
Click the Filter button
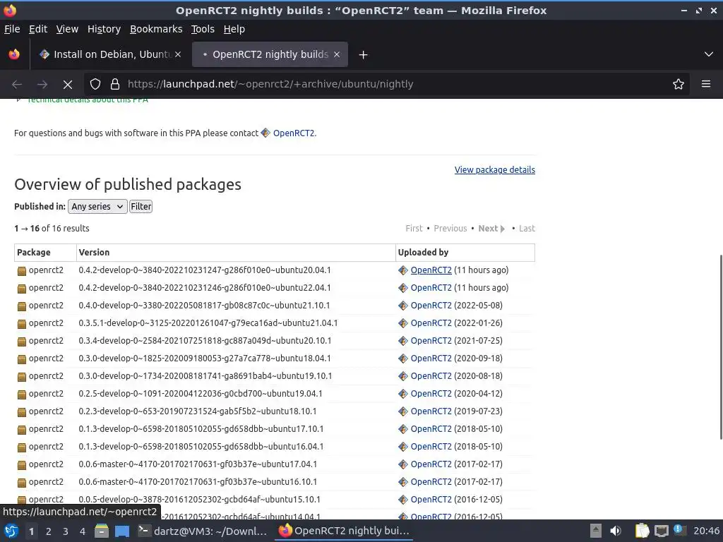141,207
